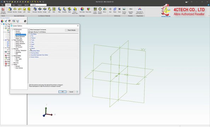The width and height of the screenshot is (210, 127).
Task: Open the Equation Editor
Action: click(x=131, y=11)
